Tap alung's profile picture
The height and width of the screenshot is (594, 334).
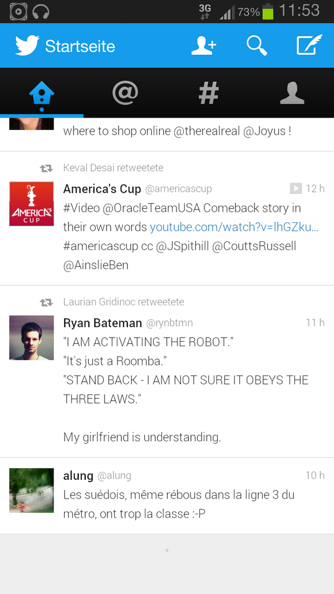[x=32, y=490]
